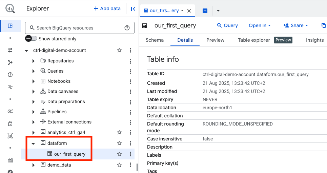Image resolution: width=327 pixels, height=173 pixels.
Task: Switch to the Insights tab
Action: (x=315, y=40)
